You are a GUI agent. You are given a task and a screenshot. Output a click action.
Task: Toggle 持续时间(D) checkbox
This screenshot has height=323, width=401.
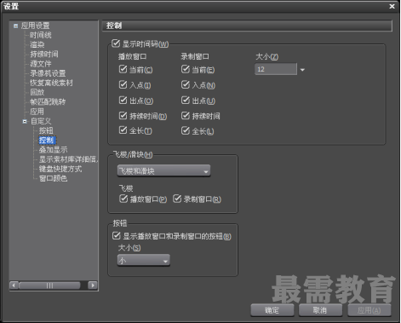[x=123, y=115]
